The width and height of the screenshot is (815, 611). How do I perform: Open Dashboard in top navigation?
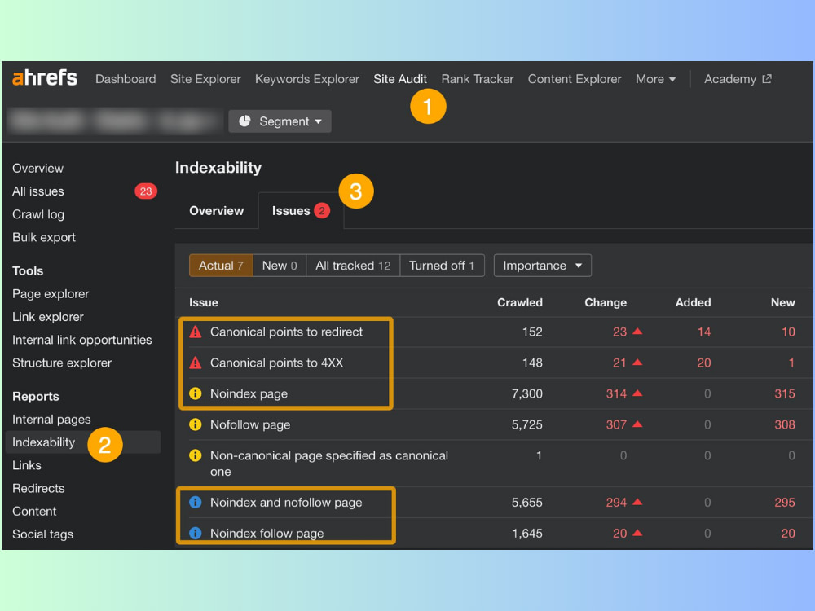pos(126,79)
